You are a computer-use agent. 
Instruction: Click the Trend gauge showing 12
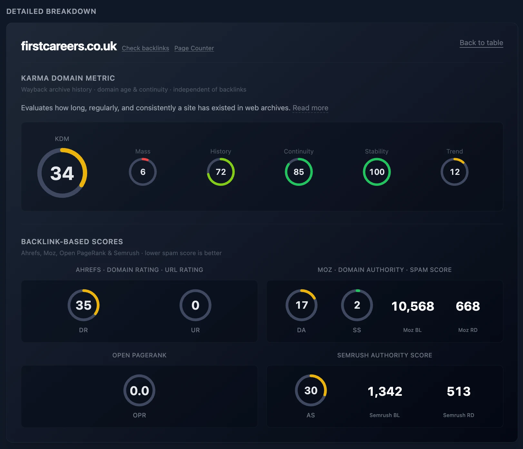(455, 172)
